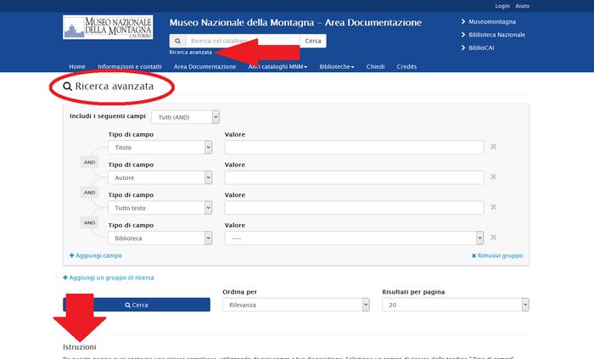Remove the Tutto testo field row

click(x=493, y=207)
